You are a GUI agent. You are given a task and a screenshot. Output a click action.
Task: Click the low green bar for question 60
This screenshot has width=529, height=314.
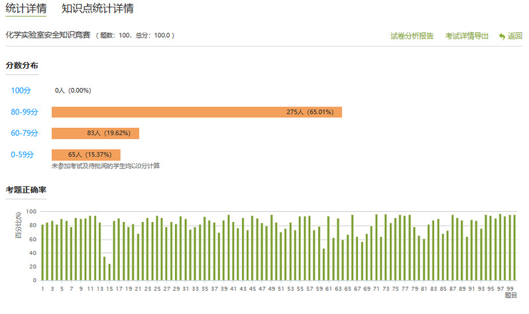click(323, 264)
